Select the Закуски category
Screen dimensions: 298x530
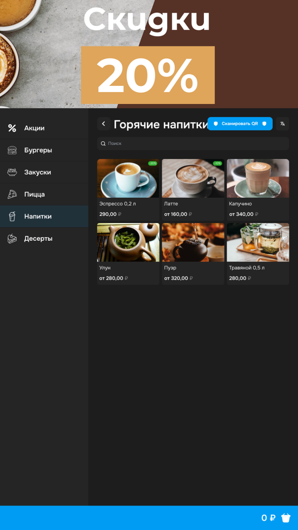(44, 172)
